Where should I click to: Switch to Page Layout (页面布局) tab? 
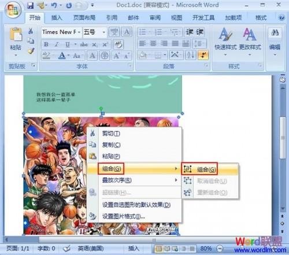pyautogui.click(x=84, y=18)
